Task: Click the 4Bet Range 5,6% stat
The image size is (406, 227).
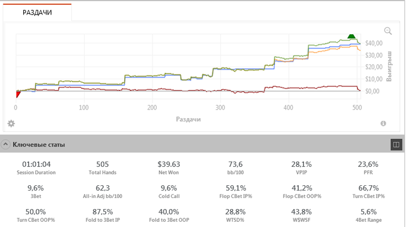Action: [x=368, y=215]
